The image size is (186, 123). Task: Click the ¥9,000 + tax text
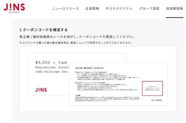pyautogui.click(x=51, y=62)
